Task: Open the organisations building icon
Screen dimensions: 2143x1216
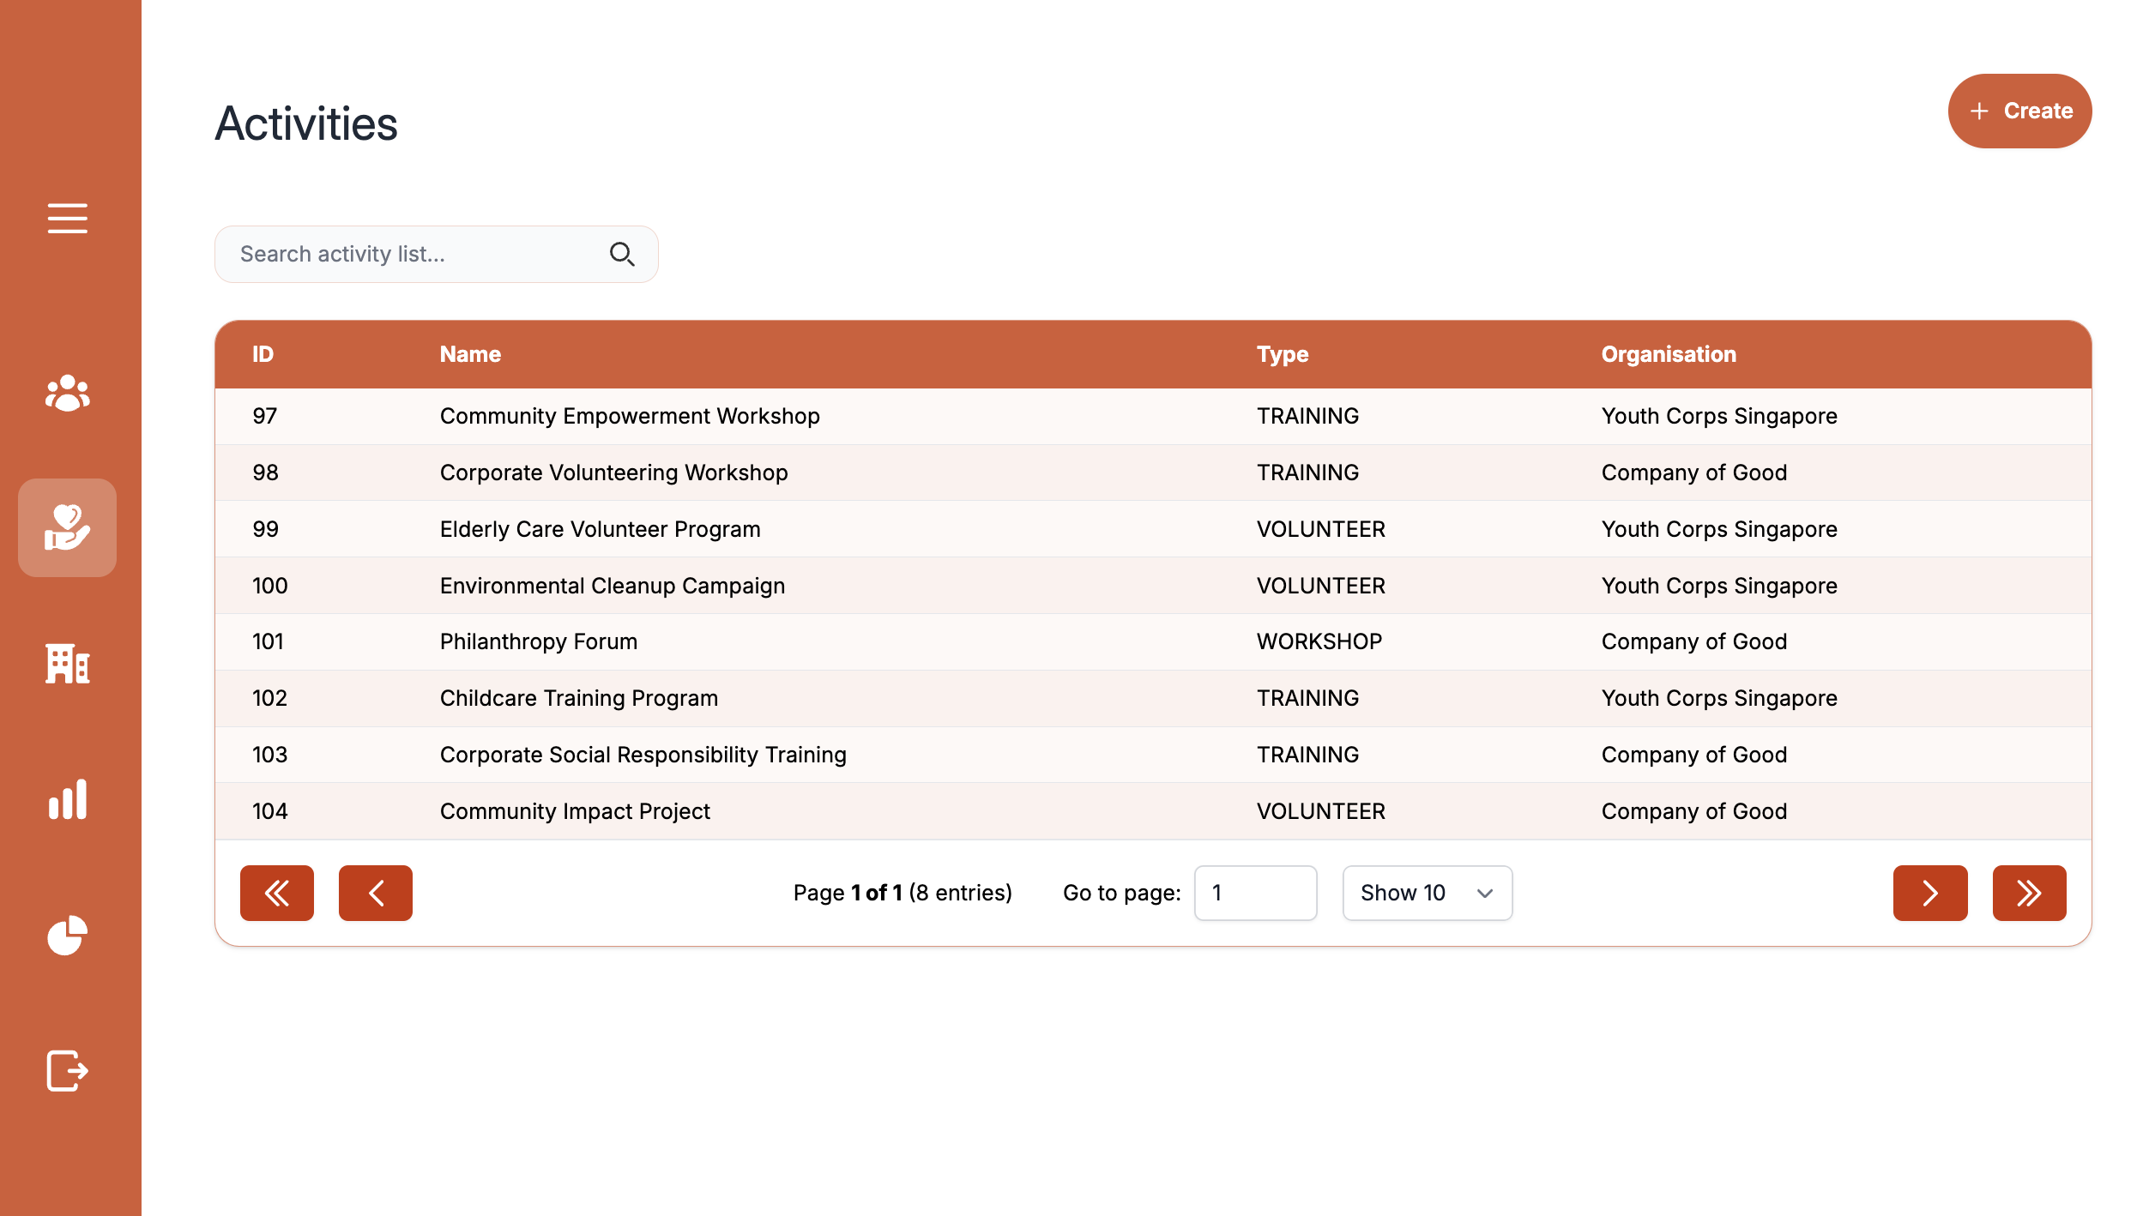Action: pyautogui.click(x=67, y=664)
